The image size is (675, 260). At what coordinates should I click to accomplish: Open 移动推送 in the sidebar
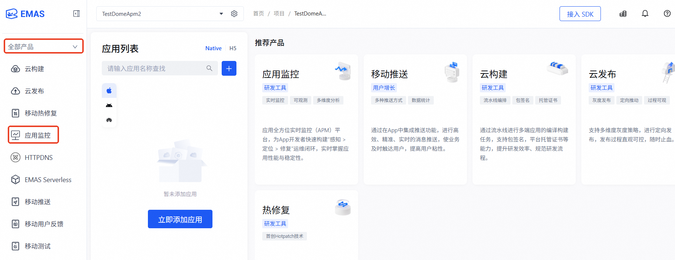tap(38, 202)
